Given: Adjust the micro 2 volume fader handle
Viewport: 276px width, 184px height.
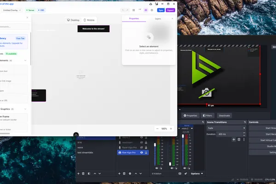Looking at the screenshot, I should [x=183, y=136].
